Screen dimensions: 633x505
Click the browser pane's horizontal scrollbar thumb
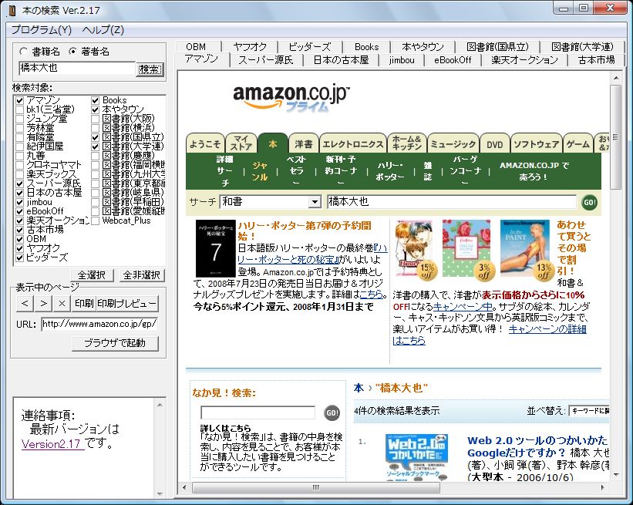click(316, 487)
